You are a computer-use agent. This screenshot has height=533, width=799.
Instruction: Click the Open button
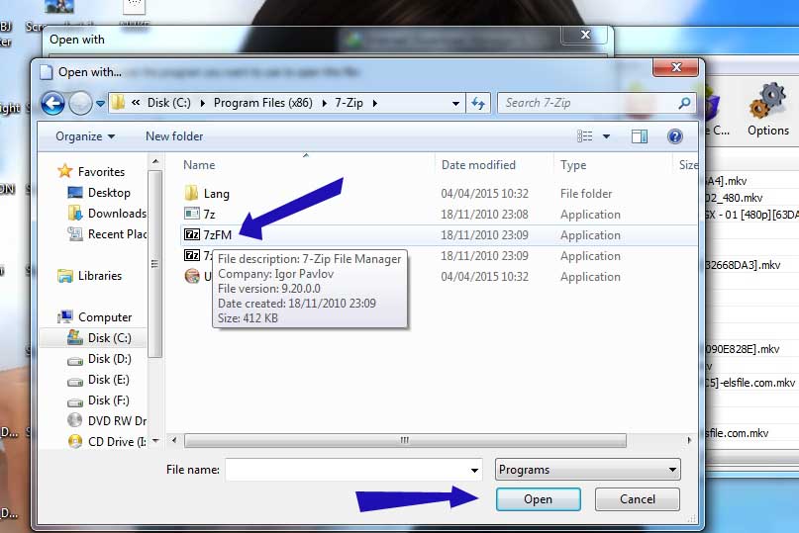(x=538, y=499)
